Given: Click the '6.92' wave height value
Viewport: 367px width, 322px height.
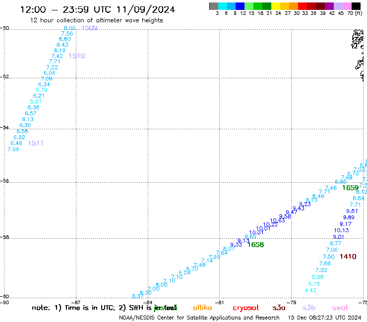Looking at the screenshot, I should click(19, 137).
